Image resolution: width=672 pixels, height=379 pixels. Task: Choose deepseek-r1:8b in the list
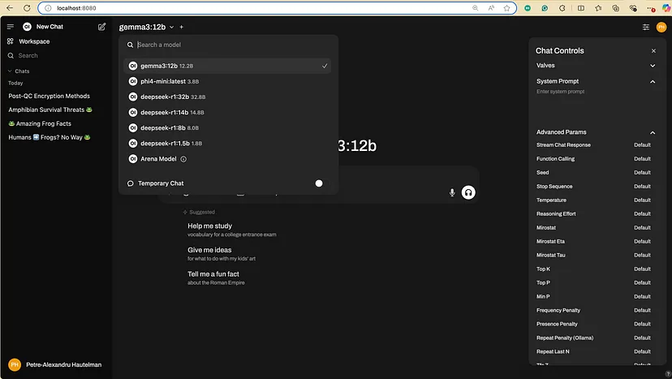(227, 127)
